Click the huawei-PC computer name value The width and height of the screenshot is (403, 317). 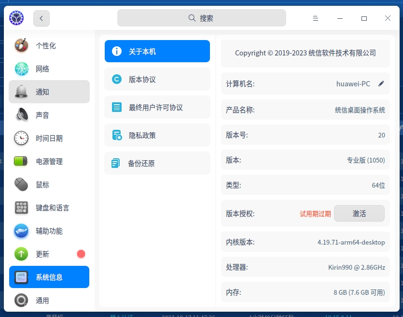(353, 84)
